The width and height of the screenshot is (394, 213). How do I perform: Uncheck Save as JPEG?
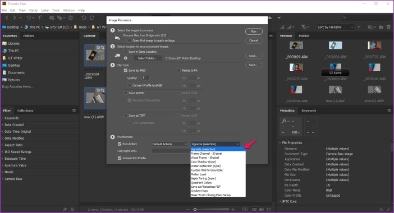click(126, 71)
